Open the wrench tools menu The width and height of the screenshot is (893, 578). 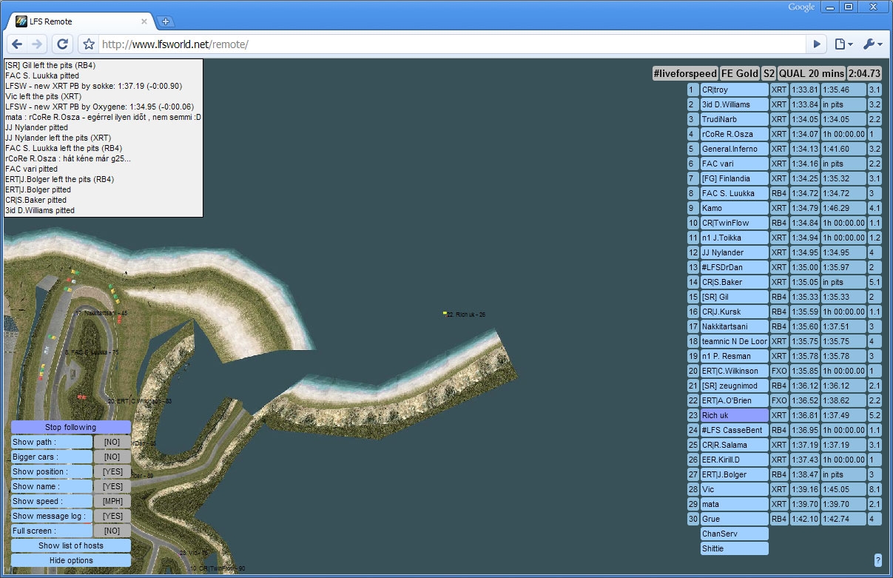pyautogui.click(x=872, y=44)
